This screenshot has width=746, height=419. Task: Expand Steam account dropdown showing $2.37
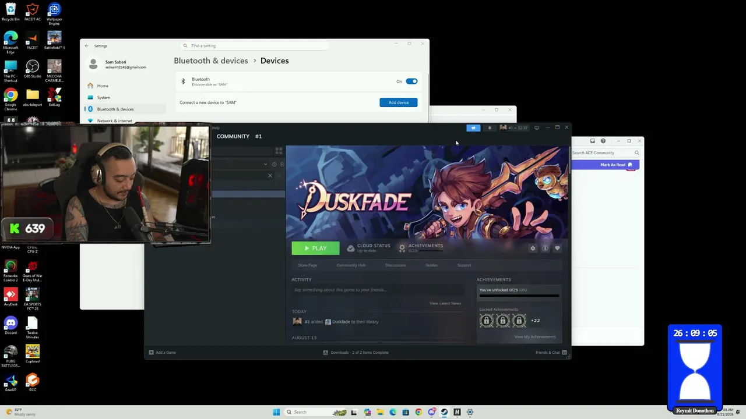pos(514,128)
